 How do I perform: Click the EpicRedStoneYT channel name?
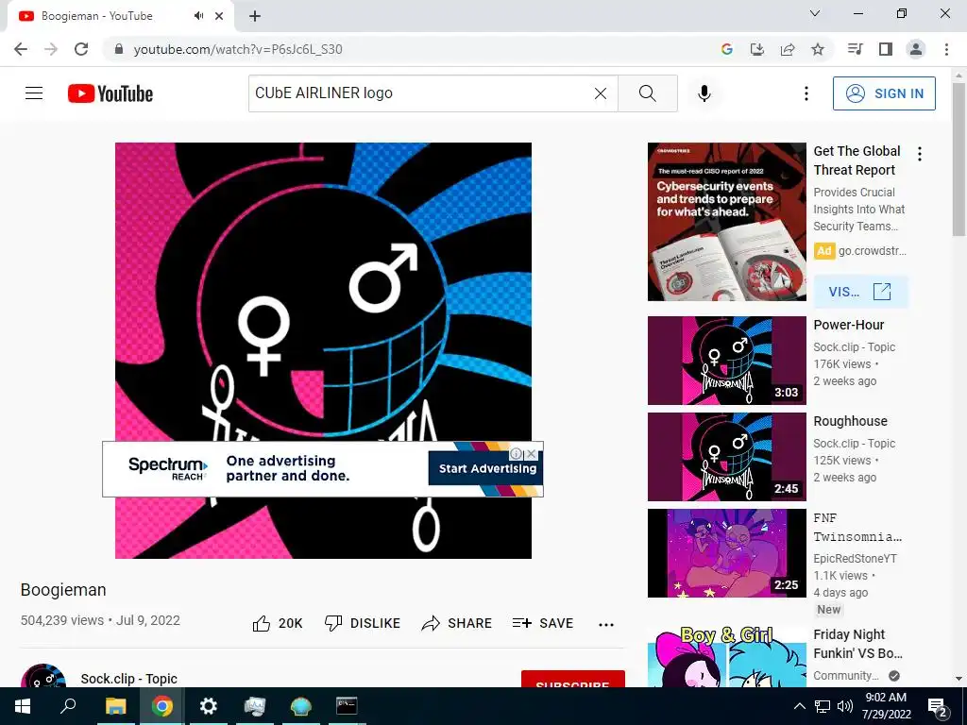[855, 559]
